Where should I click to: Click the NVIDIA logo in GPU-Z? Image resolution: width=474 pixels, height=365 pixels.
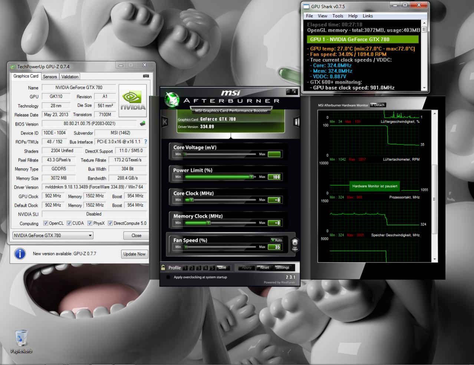point(133,101)
